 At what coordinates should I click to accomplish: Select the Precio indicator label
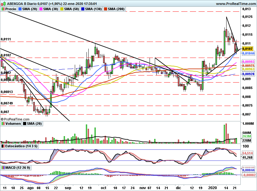click(11, 9)
